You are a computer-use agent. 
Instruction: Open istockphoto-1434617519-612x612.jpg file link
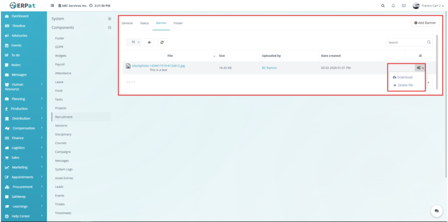[158, 66]
